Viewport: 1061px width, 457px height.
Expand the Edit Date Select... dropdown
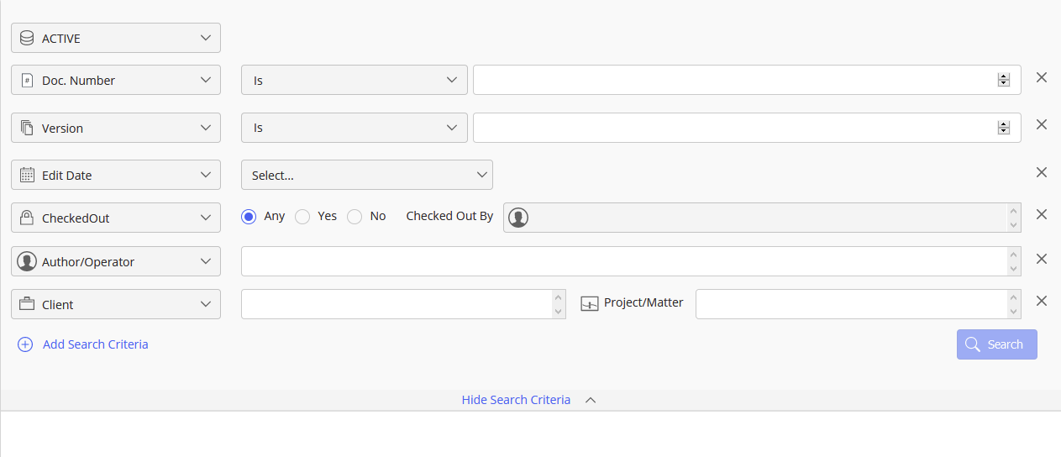tap(366, 175)
